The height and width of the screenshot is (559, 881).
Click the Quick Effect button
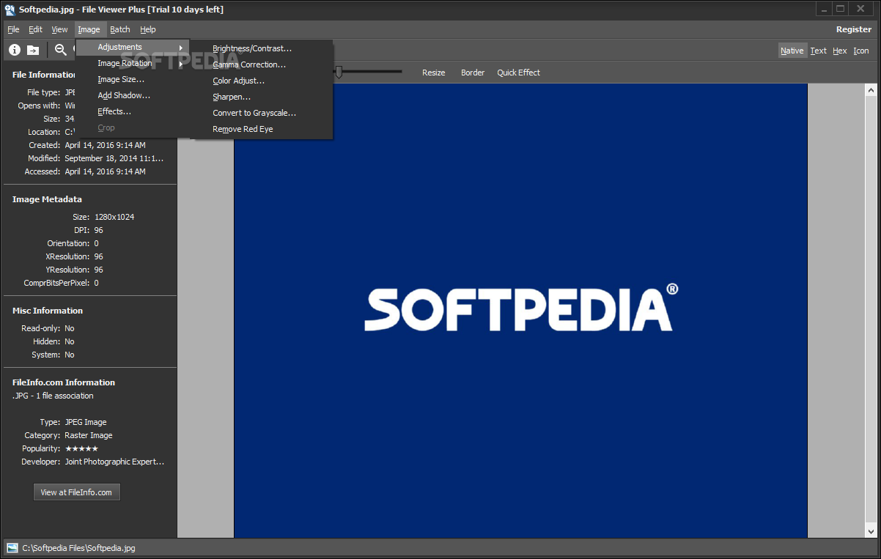[519, 73]
